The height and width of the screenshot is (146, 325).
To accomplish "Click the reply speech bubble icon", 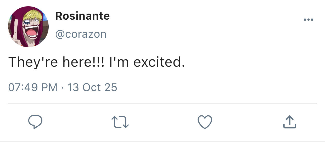I will 35,122.
